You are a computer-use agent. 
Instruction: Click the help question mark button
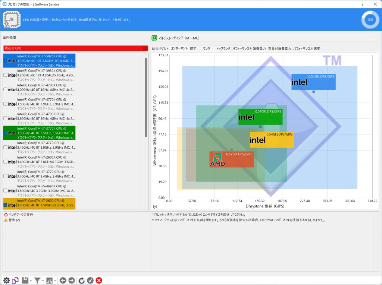[x=362, y=4]
